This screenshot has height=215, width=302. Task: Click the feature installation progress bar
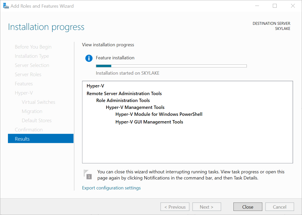(x=171, y=66)
